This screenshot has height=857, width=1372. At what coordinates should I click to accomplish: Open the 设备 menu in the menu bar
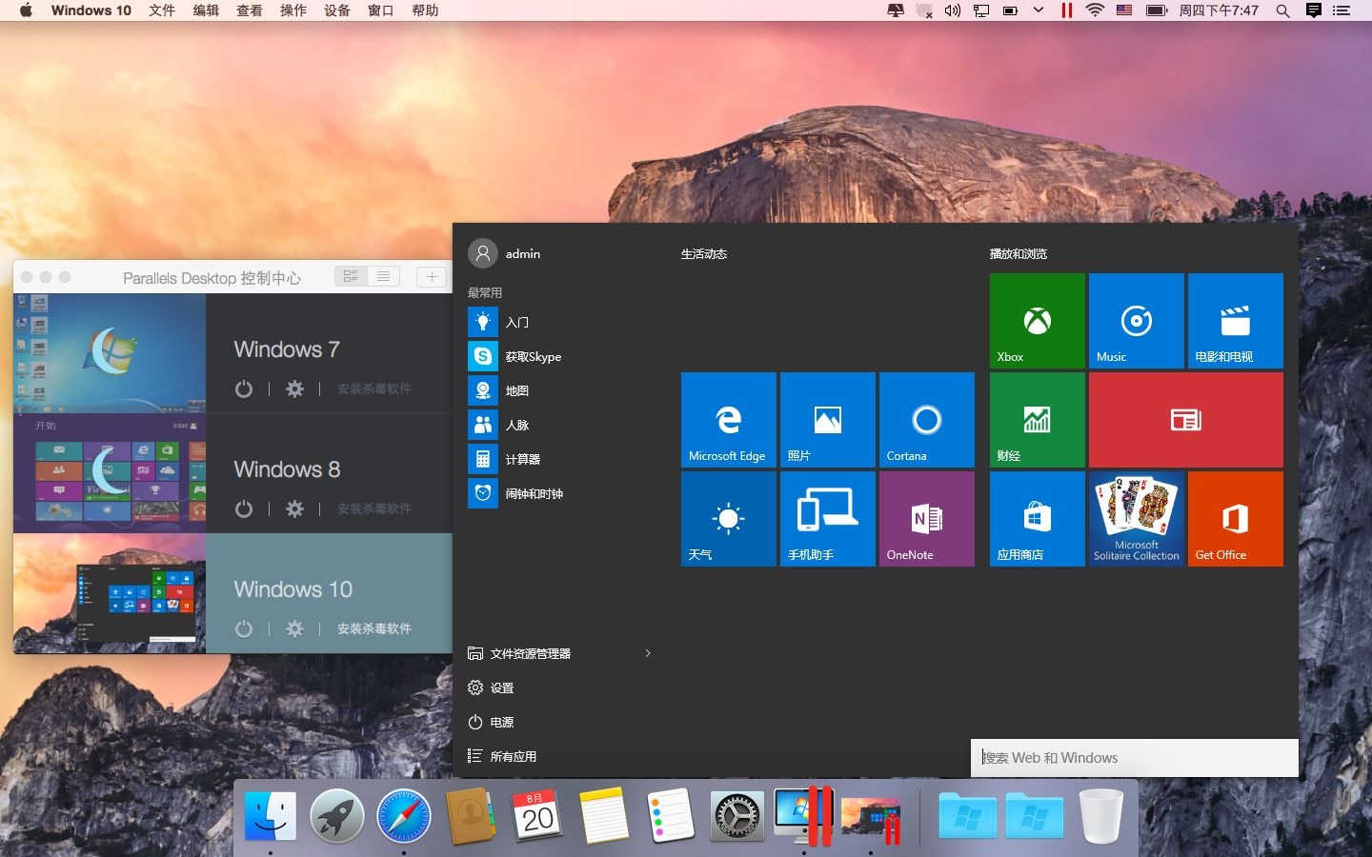335,10
